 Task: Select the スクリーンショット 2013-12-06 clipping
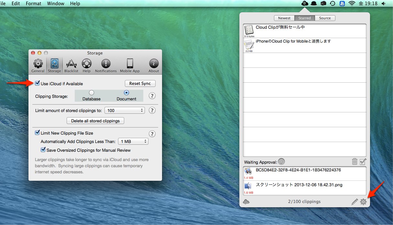(305, 188)
